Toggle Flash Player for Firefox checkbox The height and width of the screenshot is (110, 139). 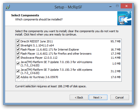[18, 54]
